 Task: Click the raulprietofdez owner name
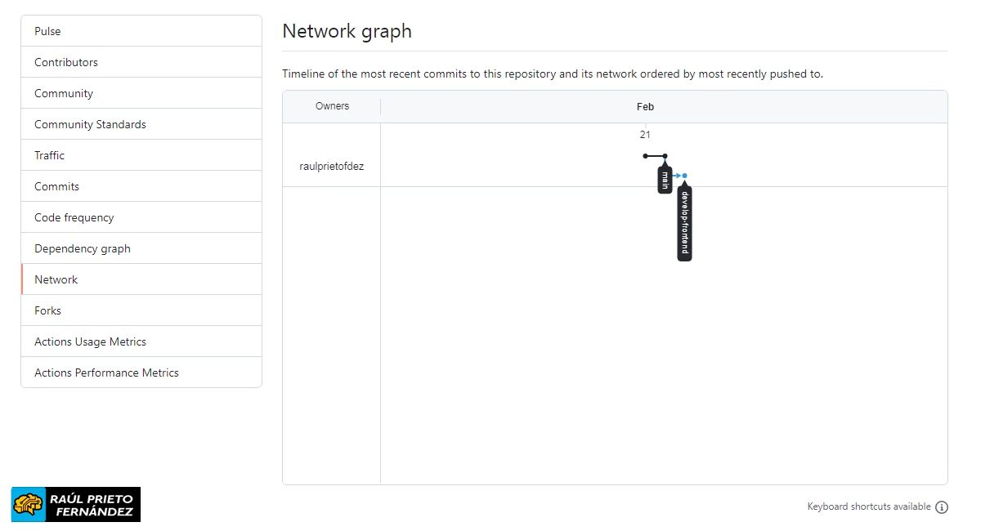[x=332, y=167]
